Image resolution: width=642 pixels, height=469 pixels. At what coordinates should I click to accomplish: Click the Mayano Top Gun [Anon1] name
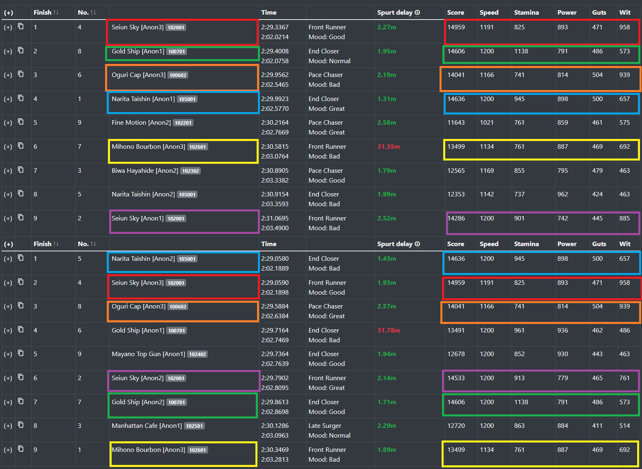coord(148,354)
